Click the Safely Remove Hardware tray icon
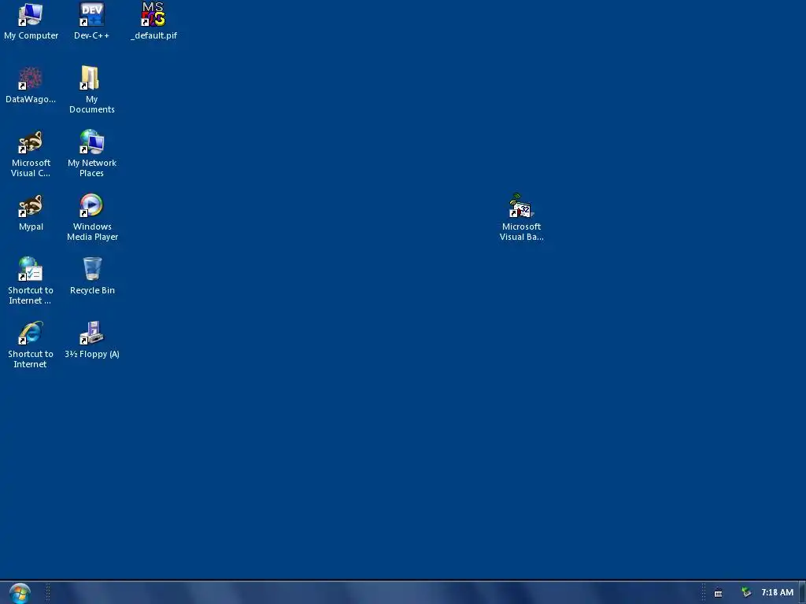 click(x=746, y=593)
